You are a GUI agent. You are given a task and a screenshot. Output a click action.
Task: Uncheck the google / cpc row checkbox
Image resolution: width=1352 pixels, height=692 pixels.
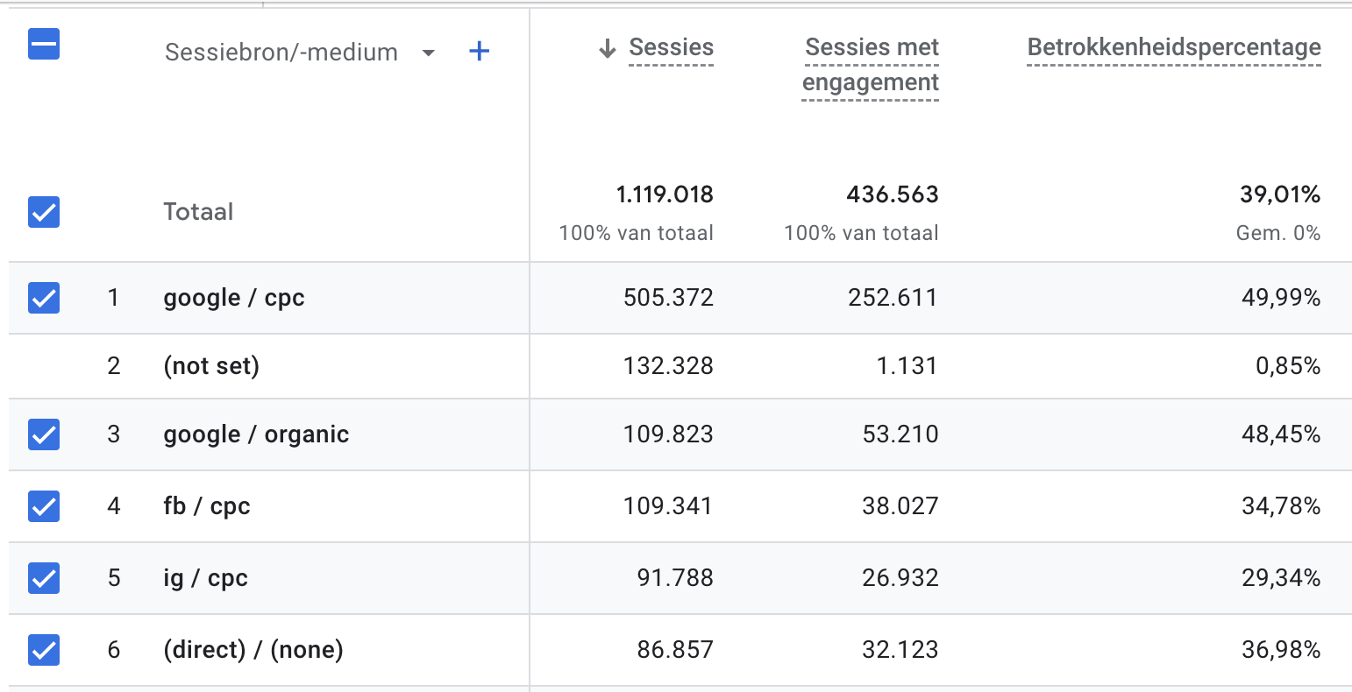[x=44, y=298]
